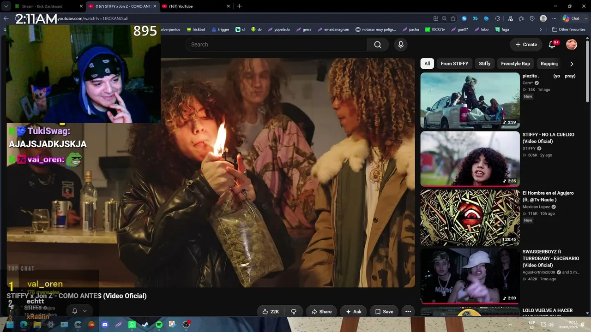Go back with the browser back arrow
Viewport: 591px width, 332px height.
(6, 18)
